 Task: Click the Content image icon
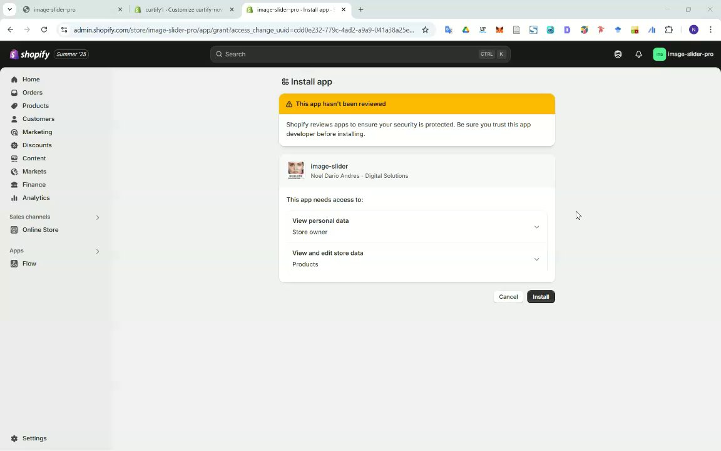(14, 158)
